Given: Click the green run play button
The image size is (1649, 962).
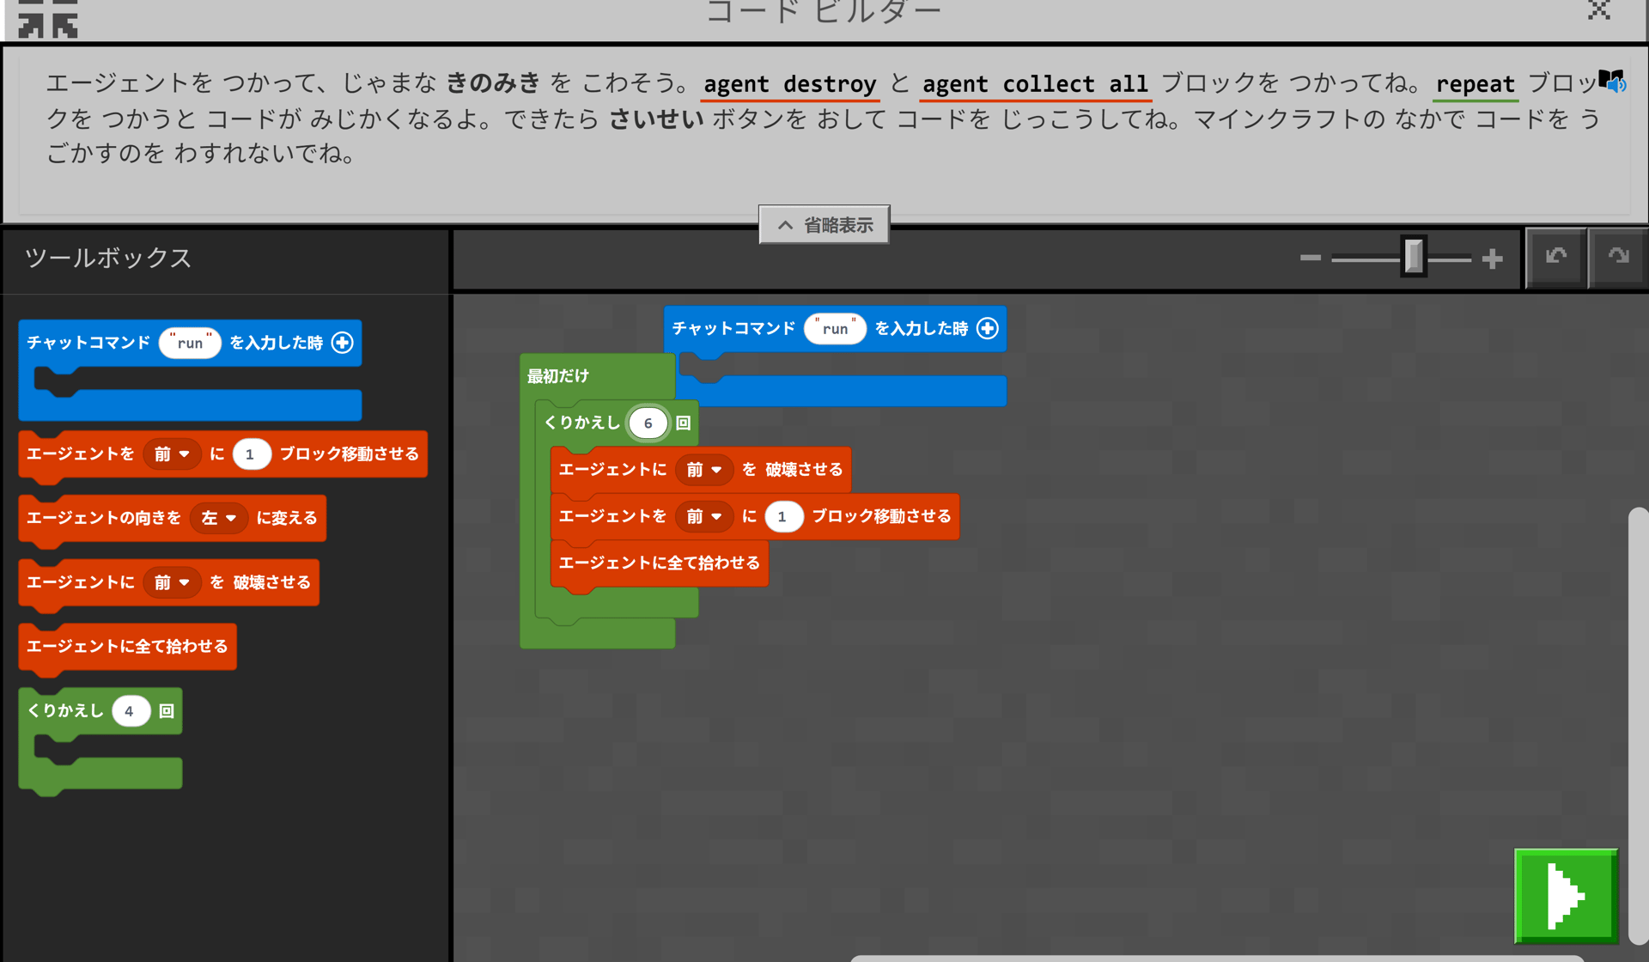Looking at the screenshot, I should pos(1566,896).
